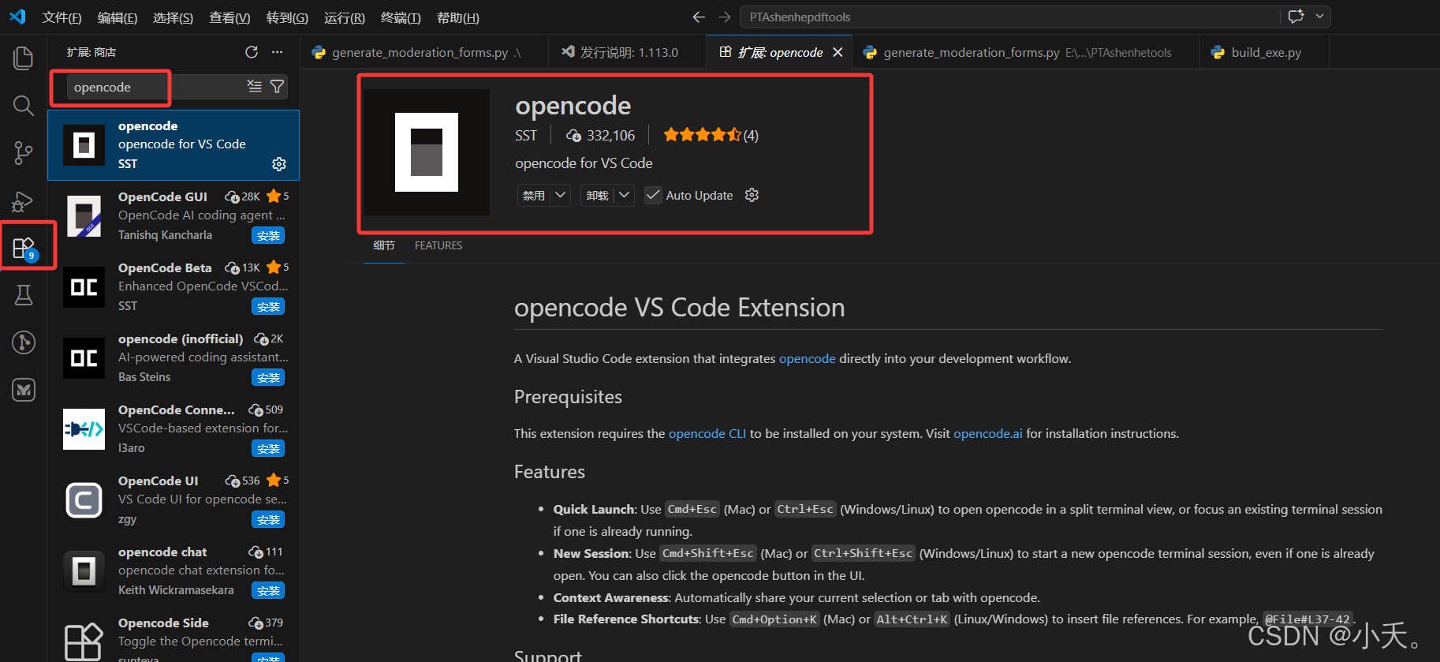Viewport: 1440px width, 662px height.
Task: Open the opencode link in description
Action: point(807,358)
